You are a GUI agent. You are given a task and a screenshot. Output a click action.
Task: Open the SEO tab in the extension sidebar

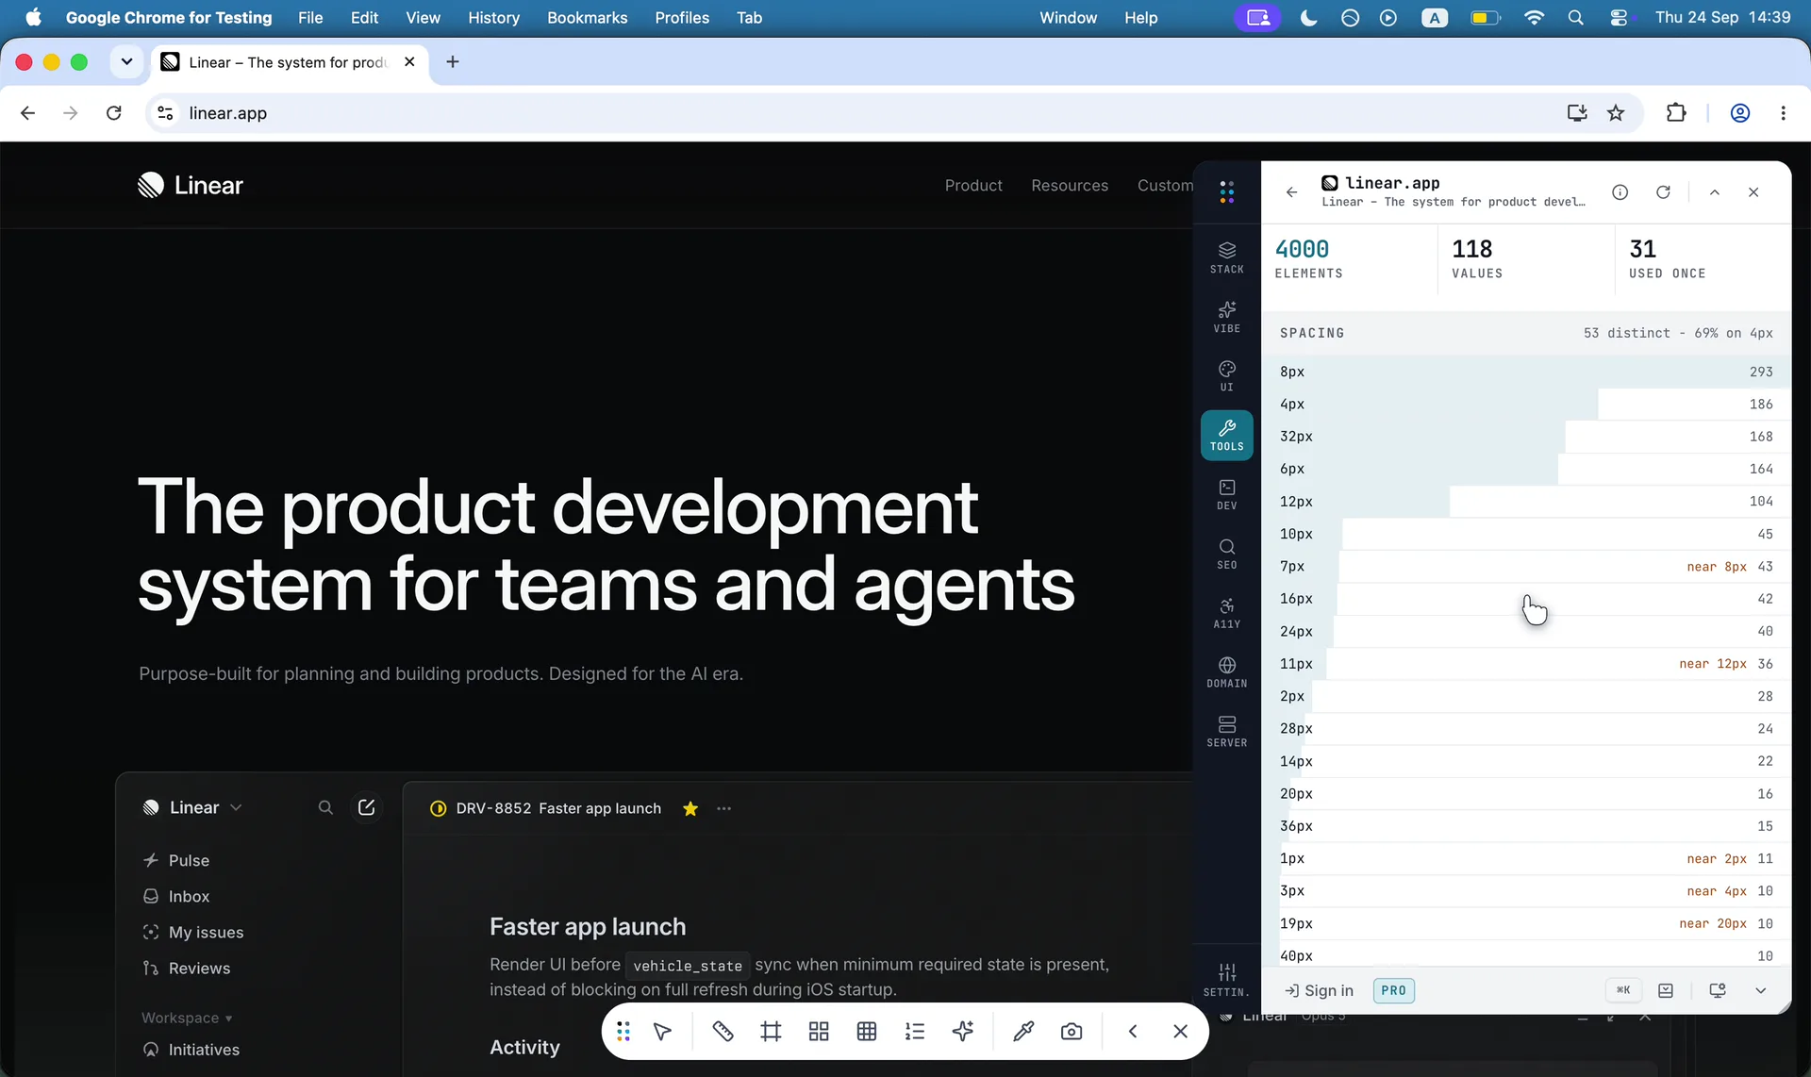pos(1226,554)
